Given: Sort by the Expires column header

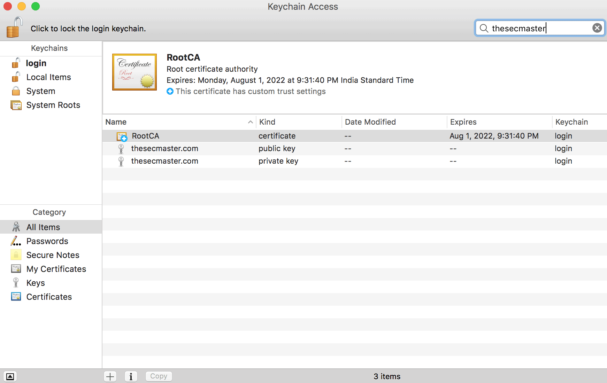Looking at the screenshot, I should pyautogui.click(x=500, y=122).
